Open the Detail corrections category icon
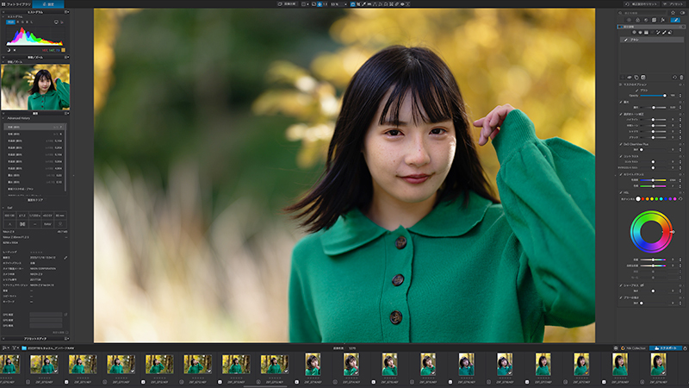The image size is (689, 388). pos(646,20)
